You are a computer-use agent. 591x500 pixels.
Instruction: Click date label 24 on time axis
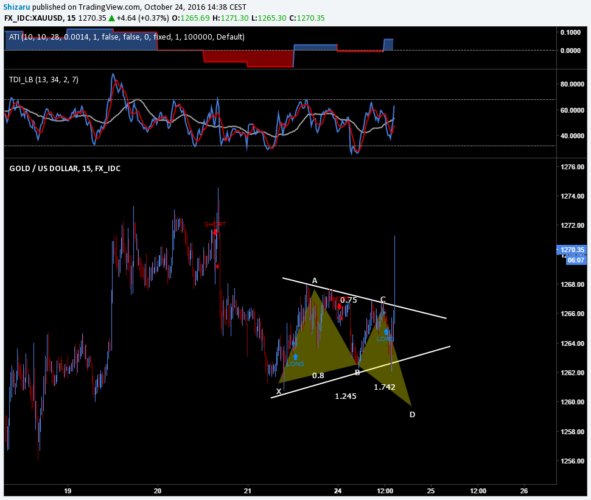338,491
